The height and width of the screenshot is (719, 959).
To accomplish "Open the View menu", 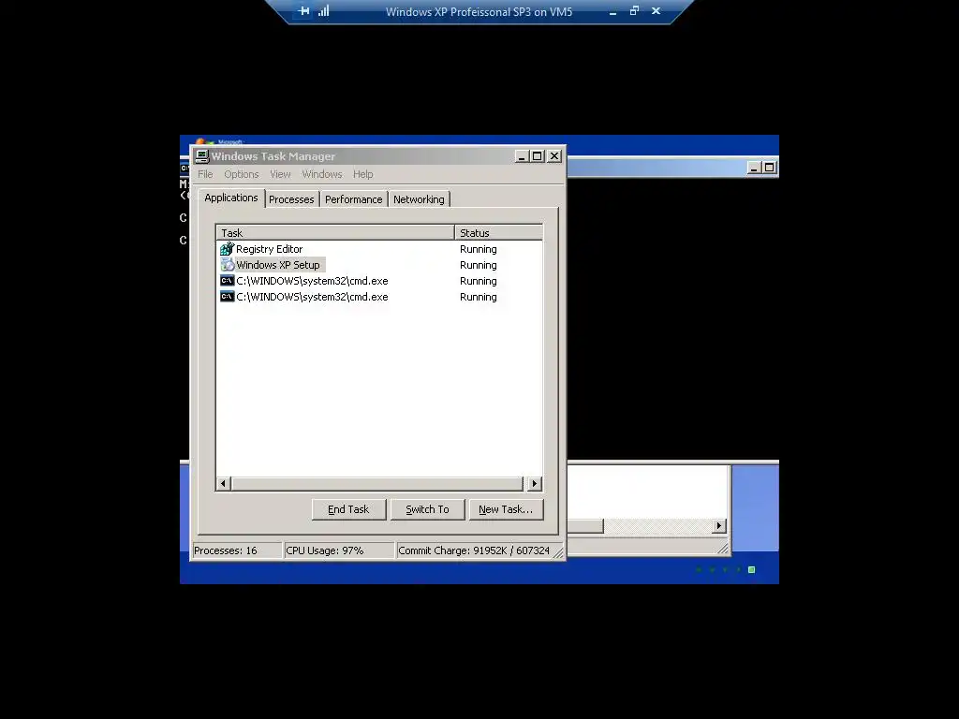I will 281,174.
